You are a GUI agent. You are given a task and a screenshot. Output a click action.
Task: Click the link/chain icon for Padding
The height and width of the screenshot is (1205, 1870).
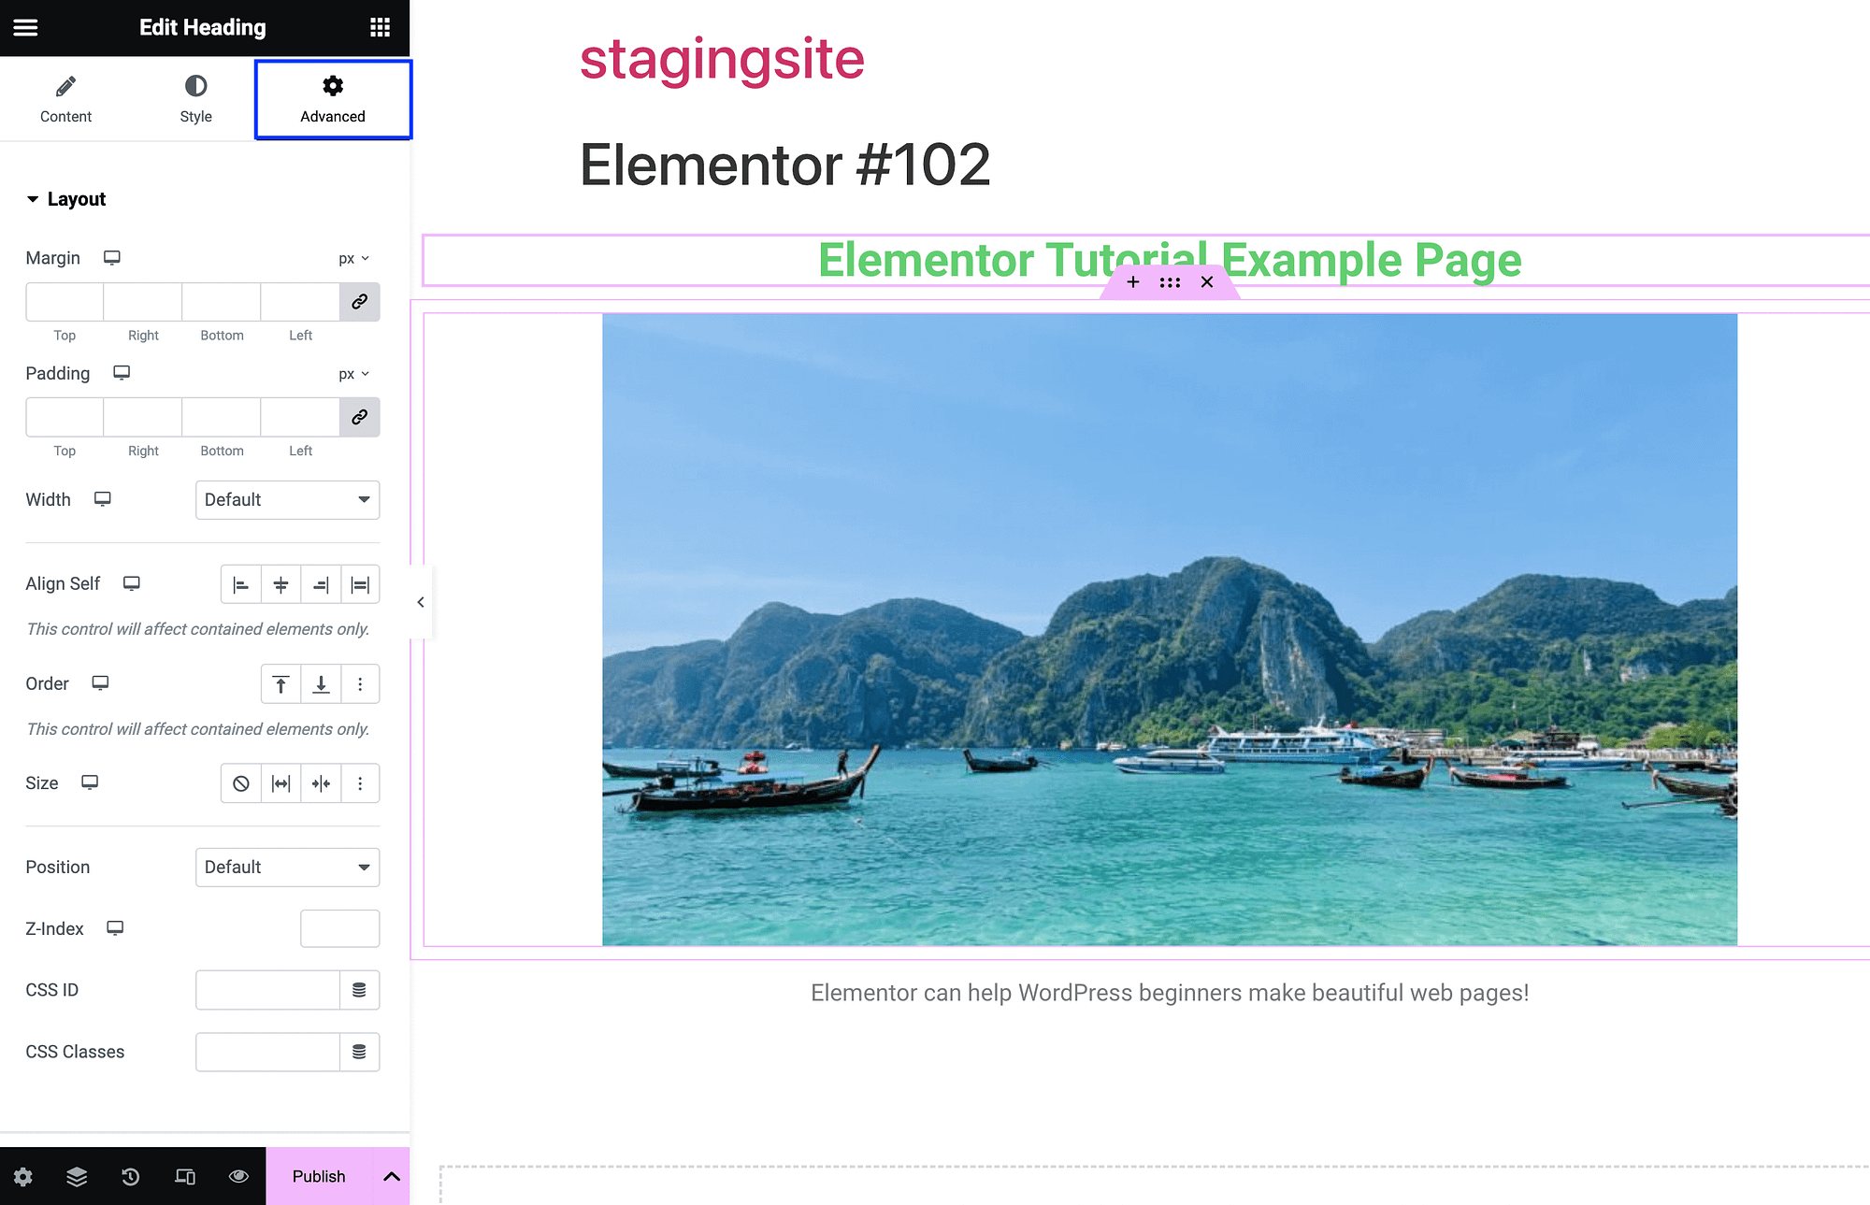click(360, 417)
